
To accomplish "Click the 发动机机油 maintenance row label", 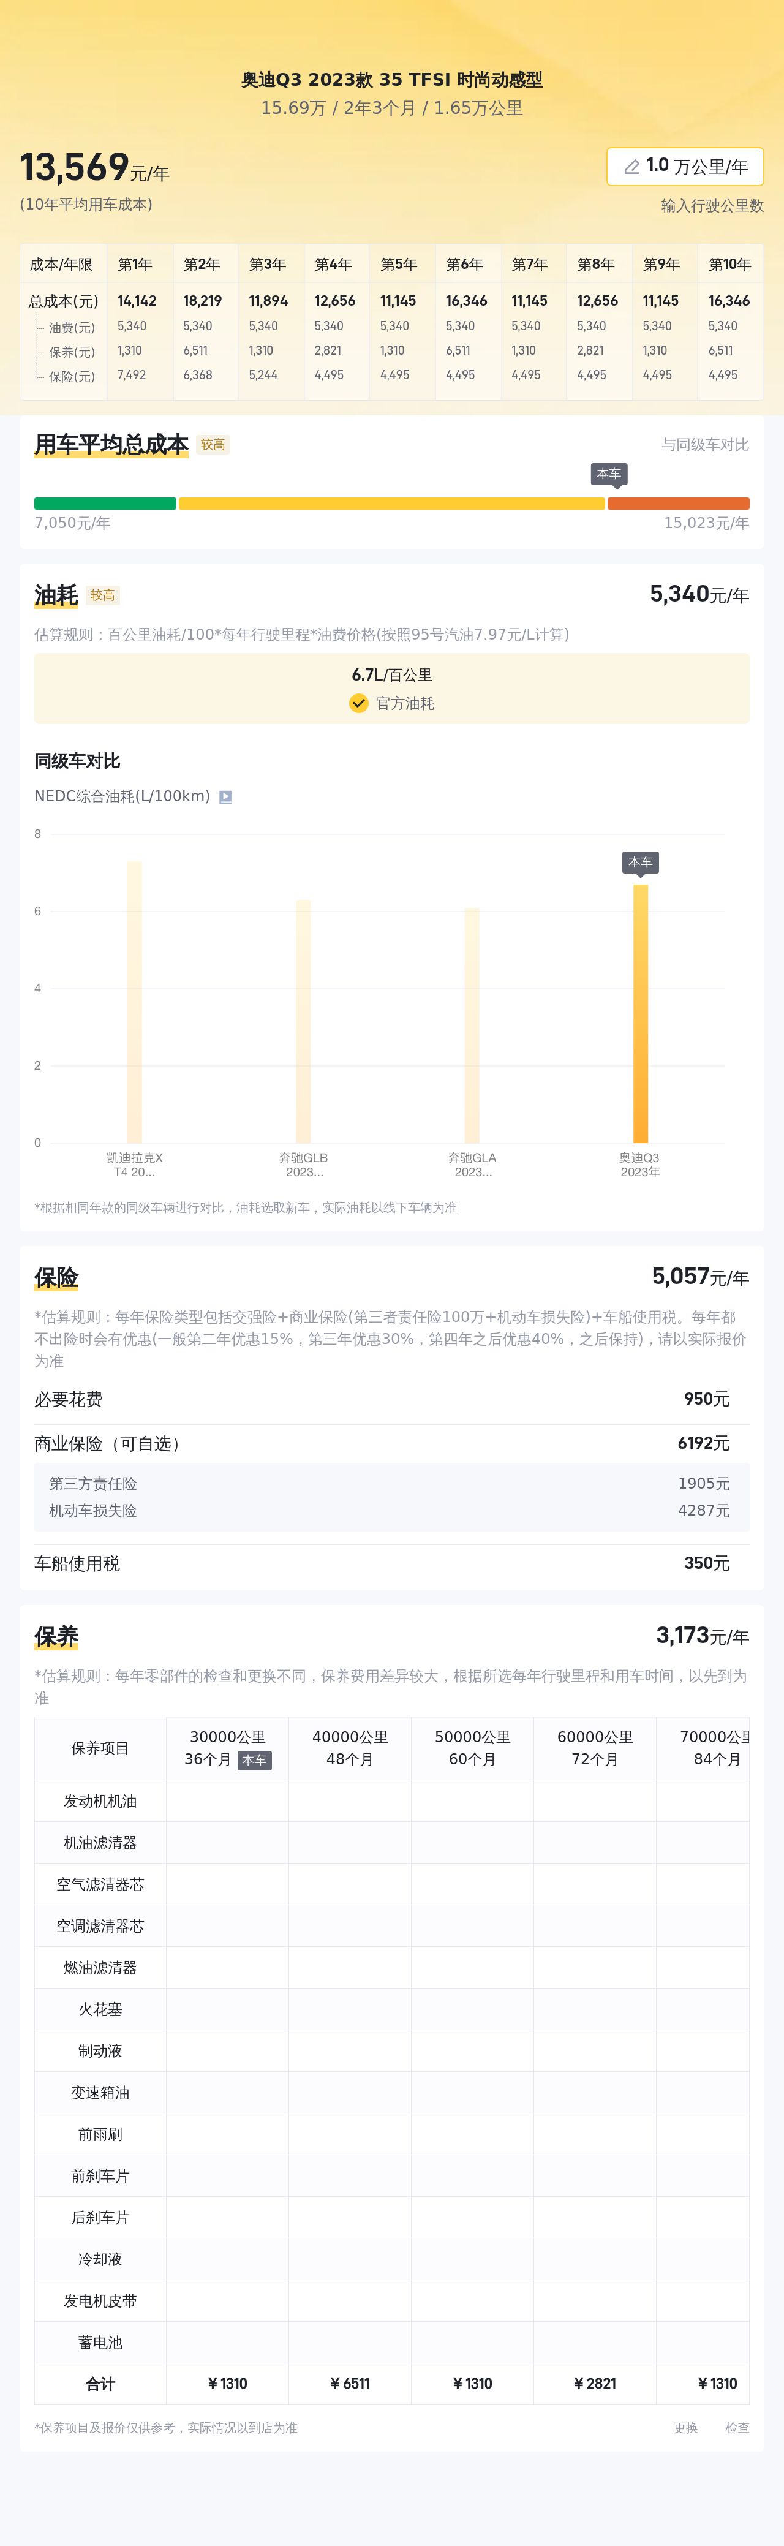I will 100,1802.
